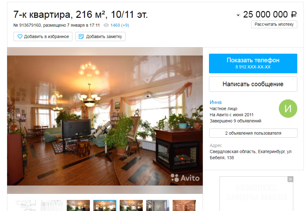Open the balcony window thumbnail
This screenshot has height=211, width=305.
158,205
